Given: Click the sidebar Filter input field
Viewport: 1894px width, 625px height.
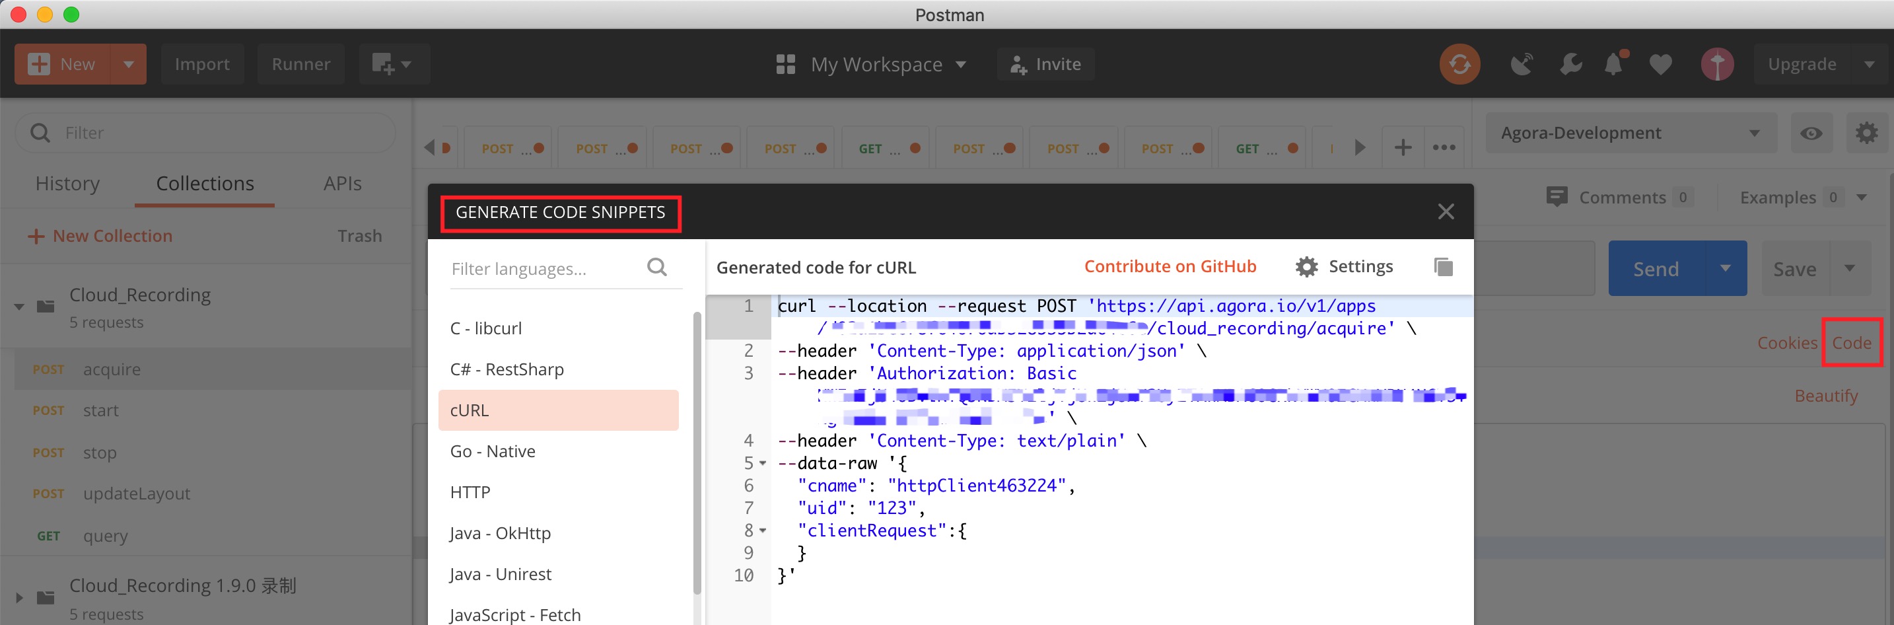Looking at the screenshot, I should [206, 133].
